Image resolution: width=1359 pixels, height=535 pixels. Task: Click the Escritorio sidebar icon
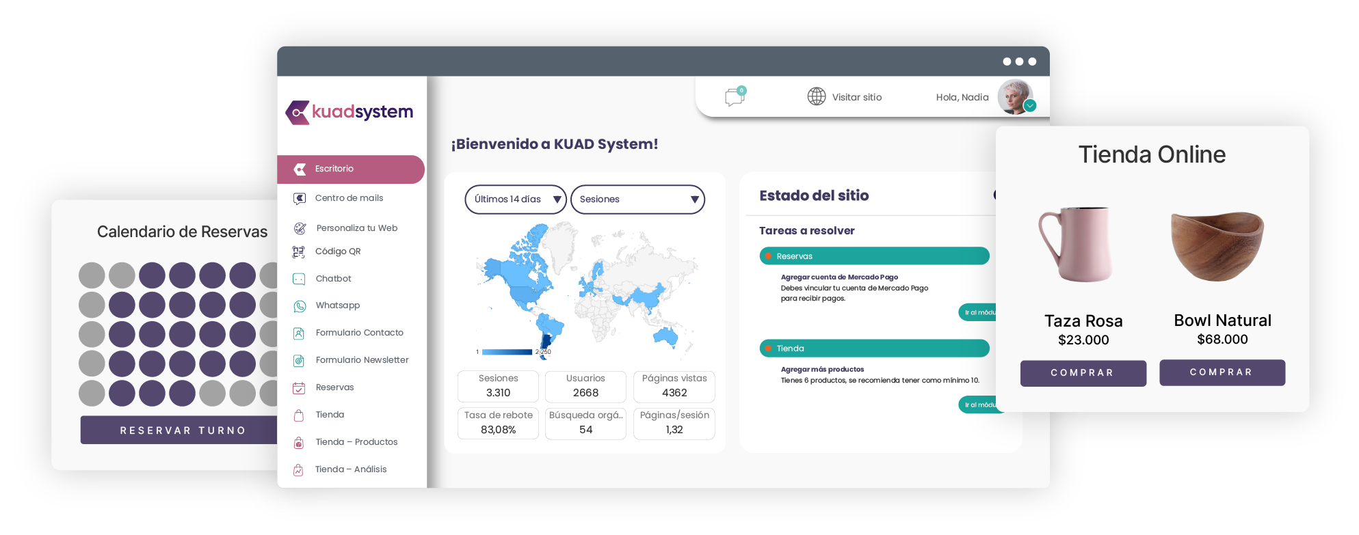coord(300,169)
